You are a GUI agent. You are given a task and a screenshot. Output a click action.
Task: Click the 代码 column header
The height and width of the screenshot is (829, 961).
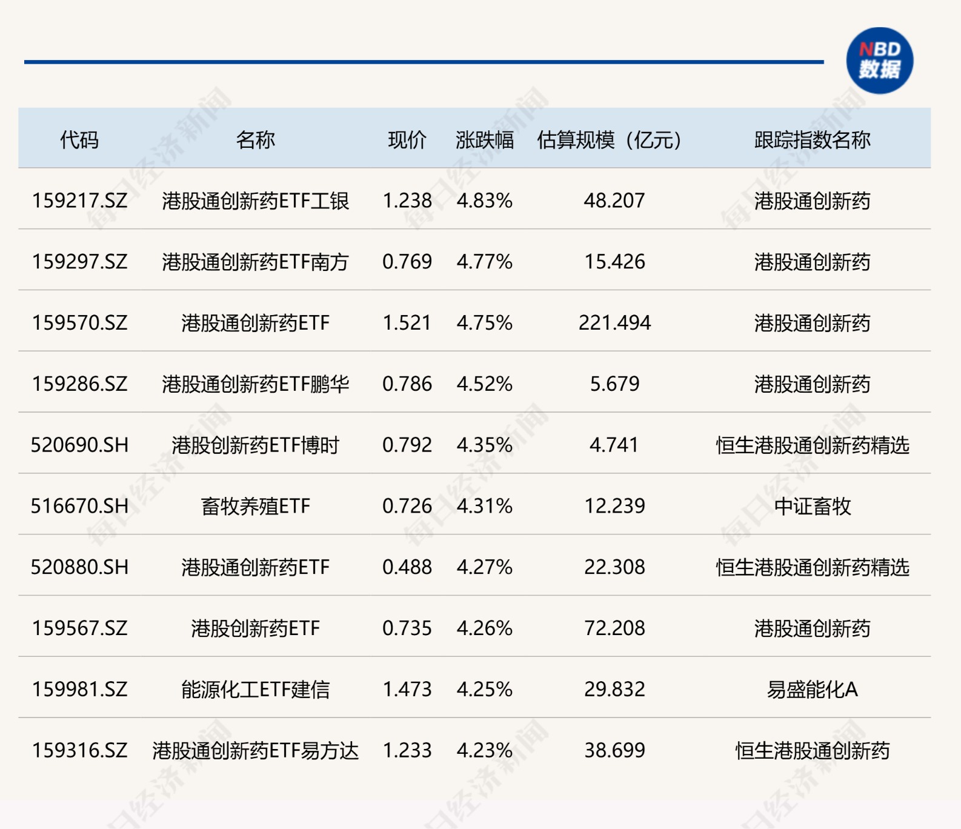point(79,140)
